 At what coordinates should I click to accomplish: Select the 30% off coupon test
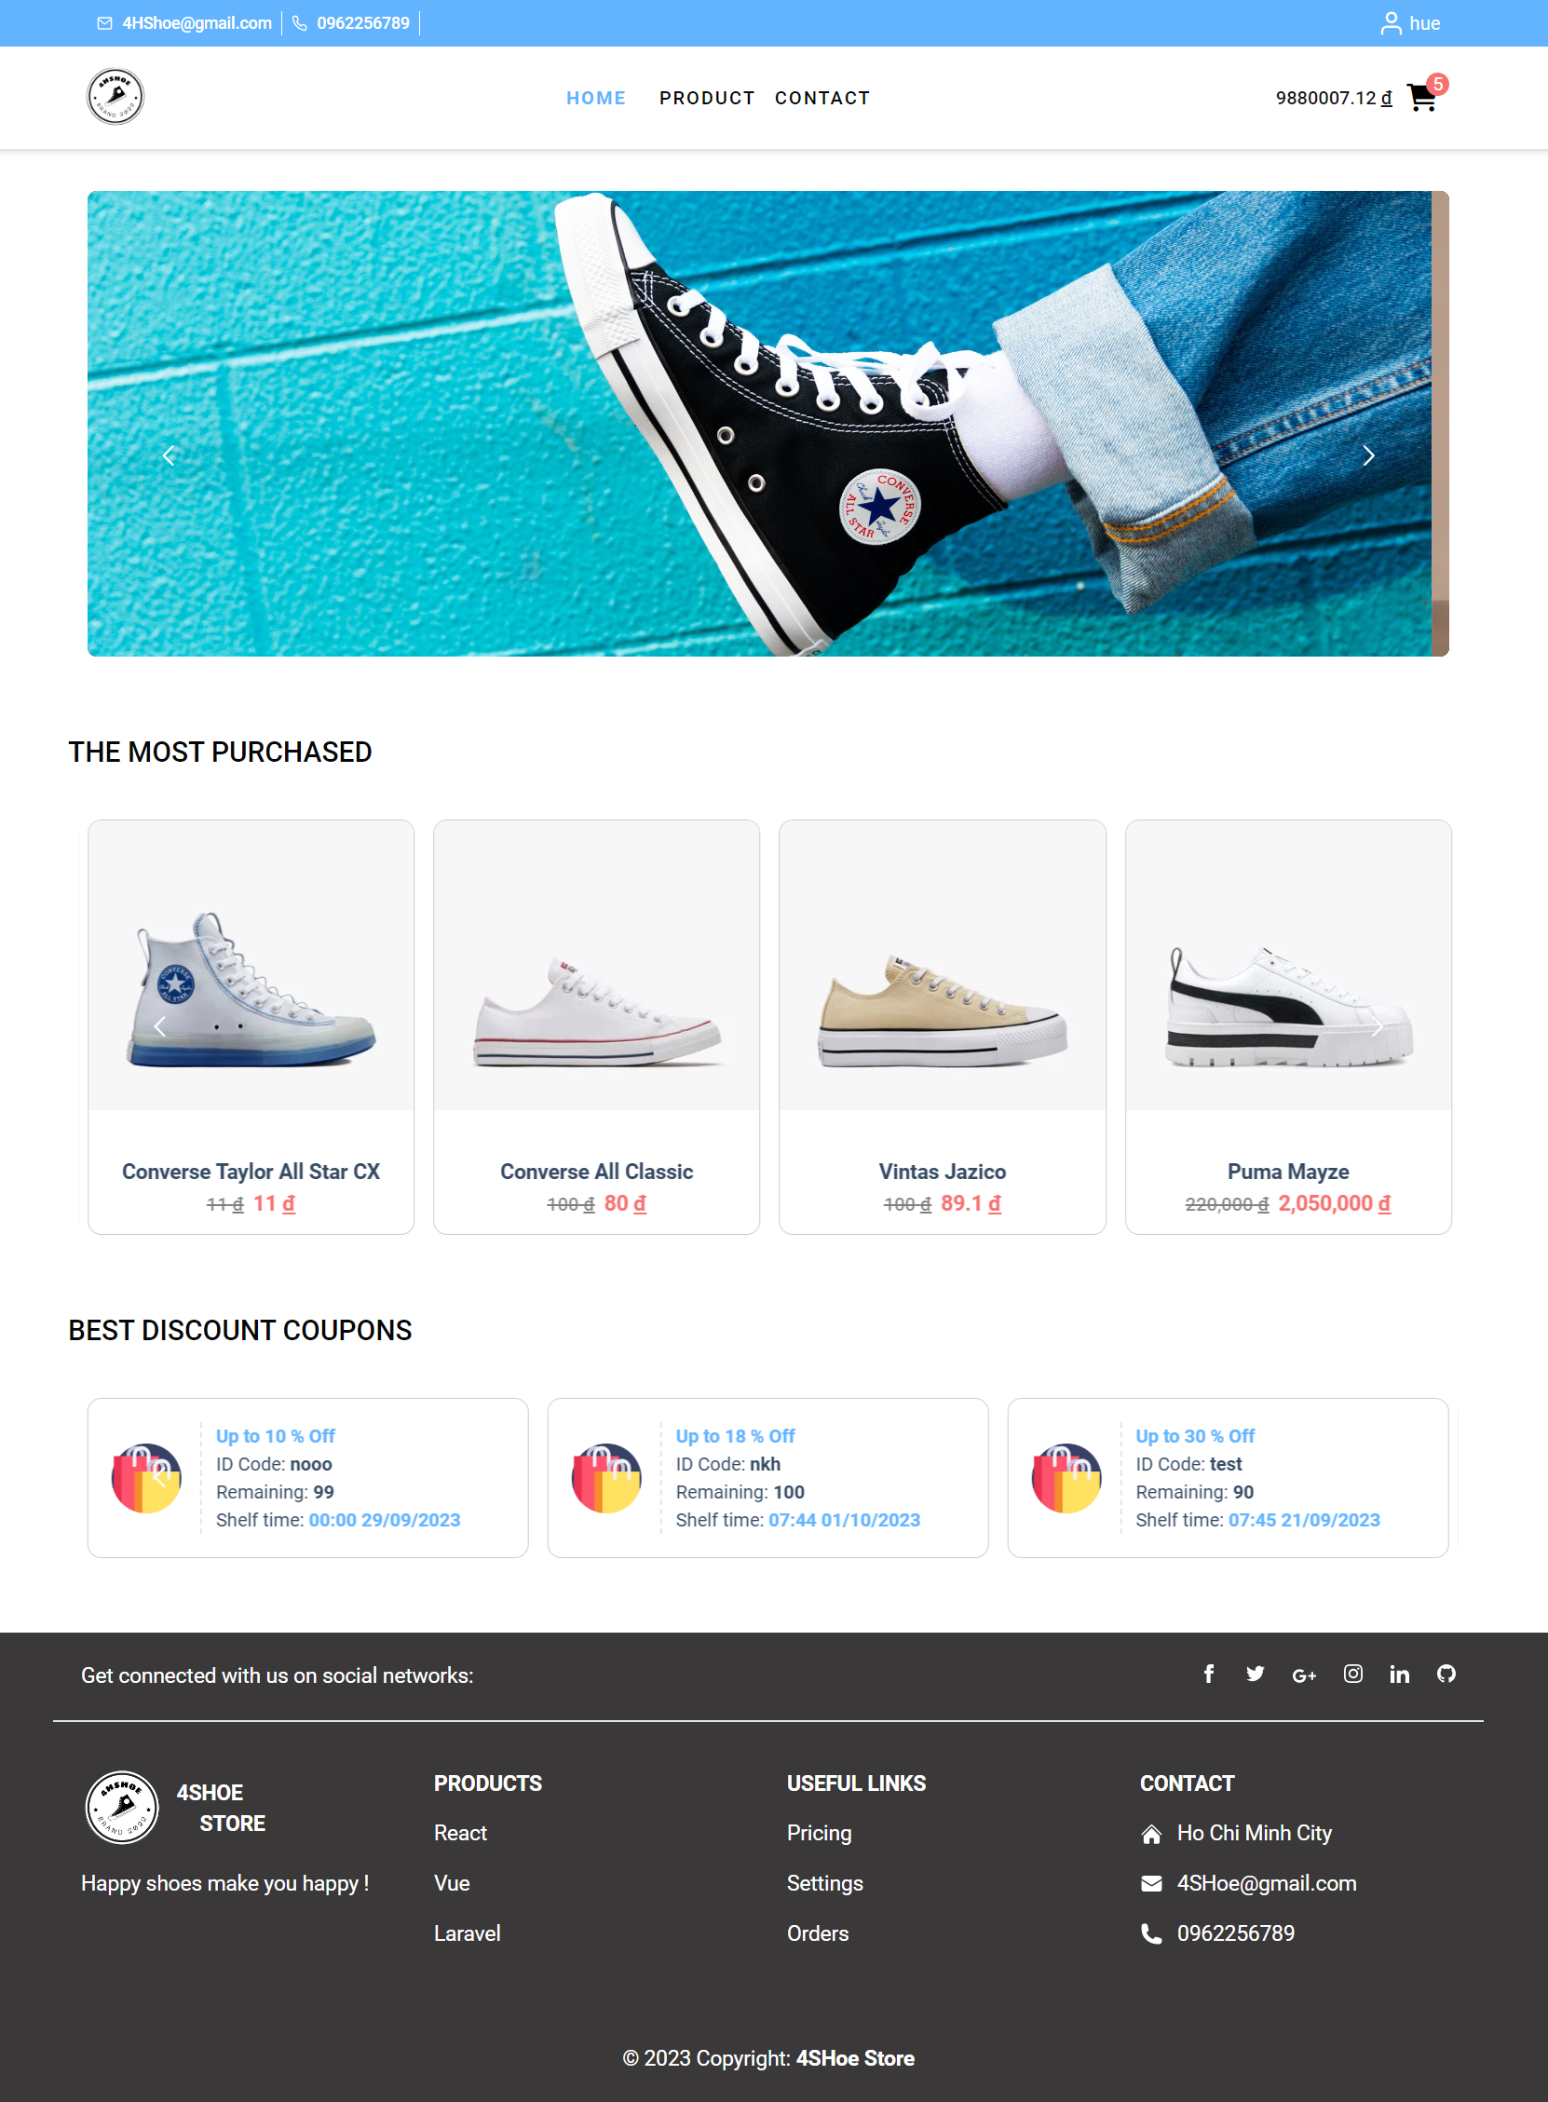coord(1229,1477)
